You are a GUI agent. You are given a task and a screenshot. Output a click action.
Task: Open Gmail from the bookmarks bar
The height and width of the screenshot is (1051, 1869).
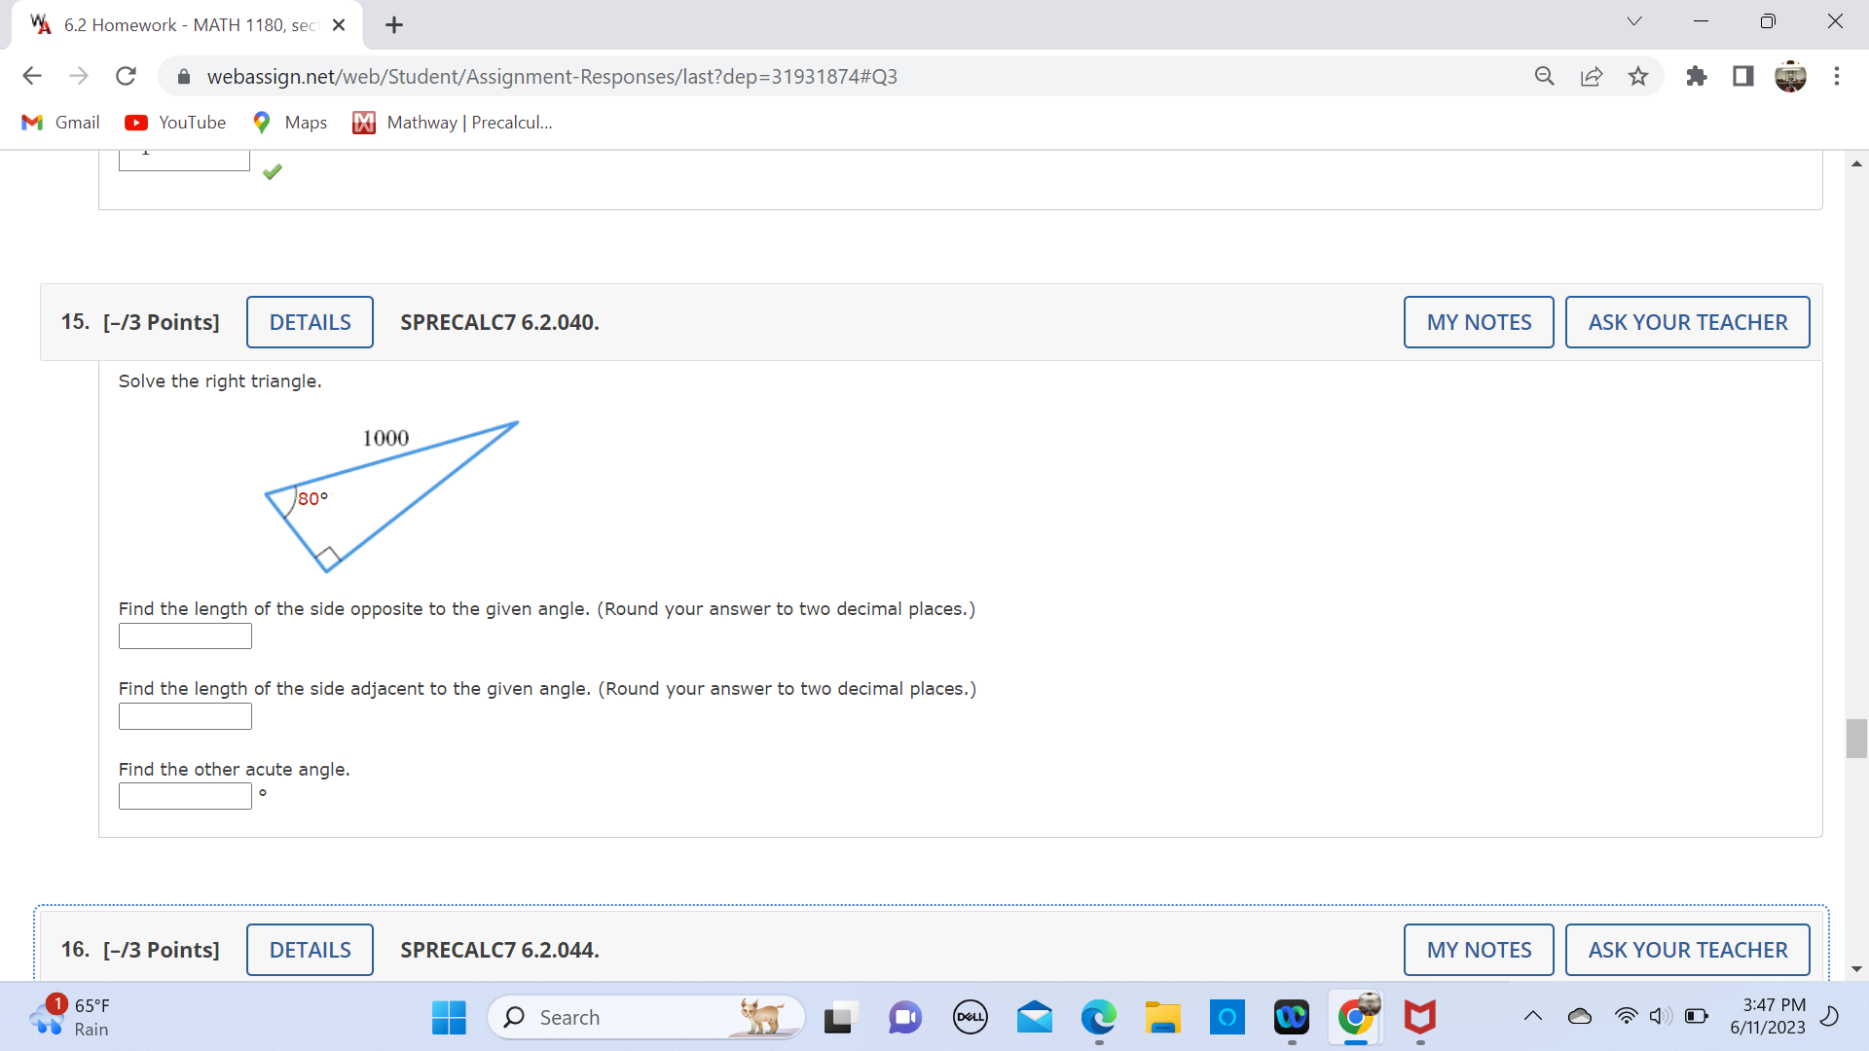tap(59, 122)
